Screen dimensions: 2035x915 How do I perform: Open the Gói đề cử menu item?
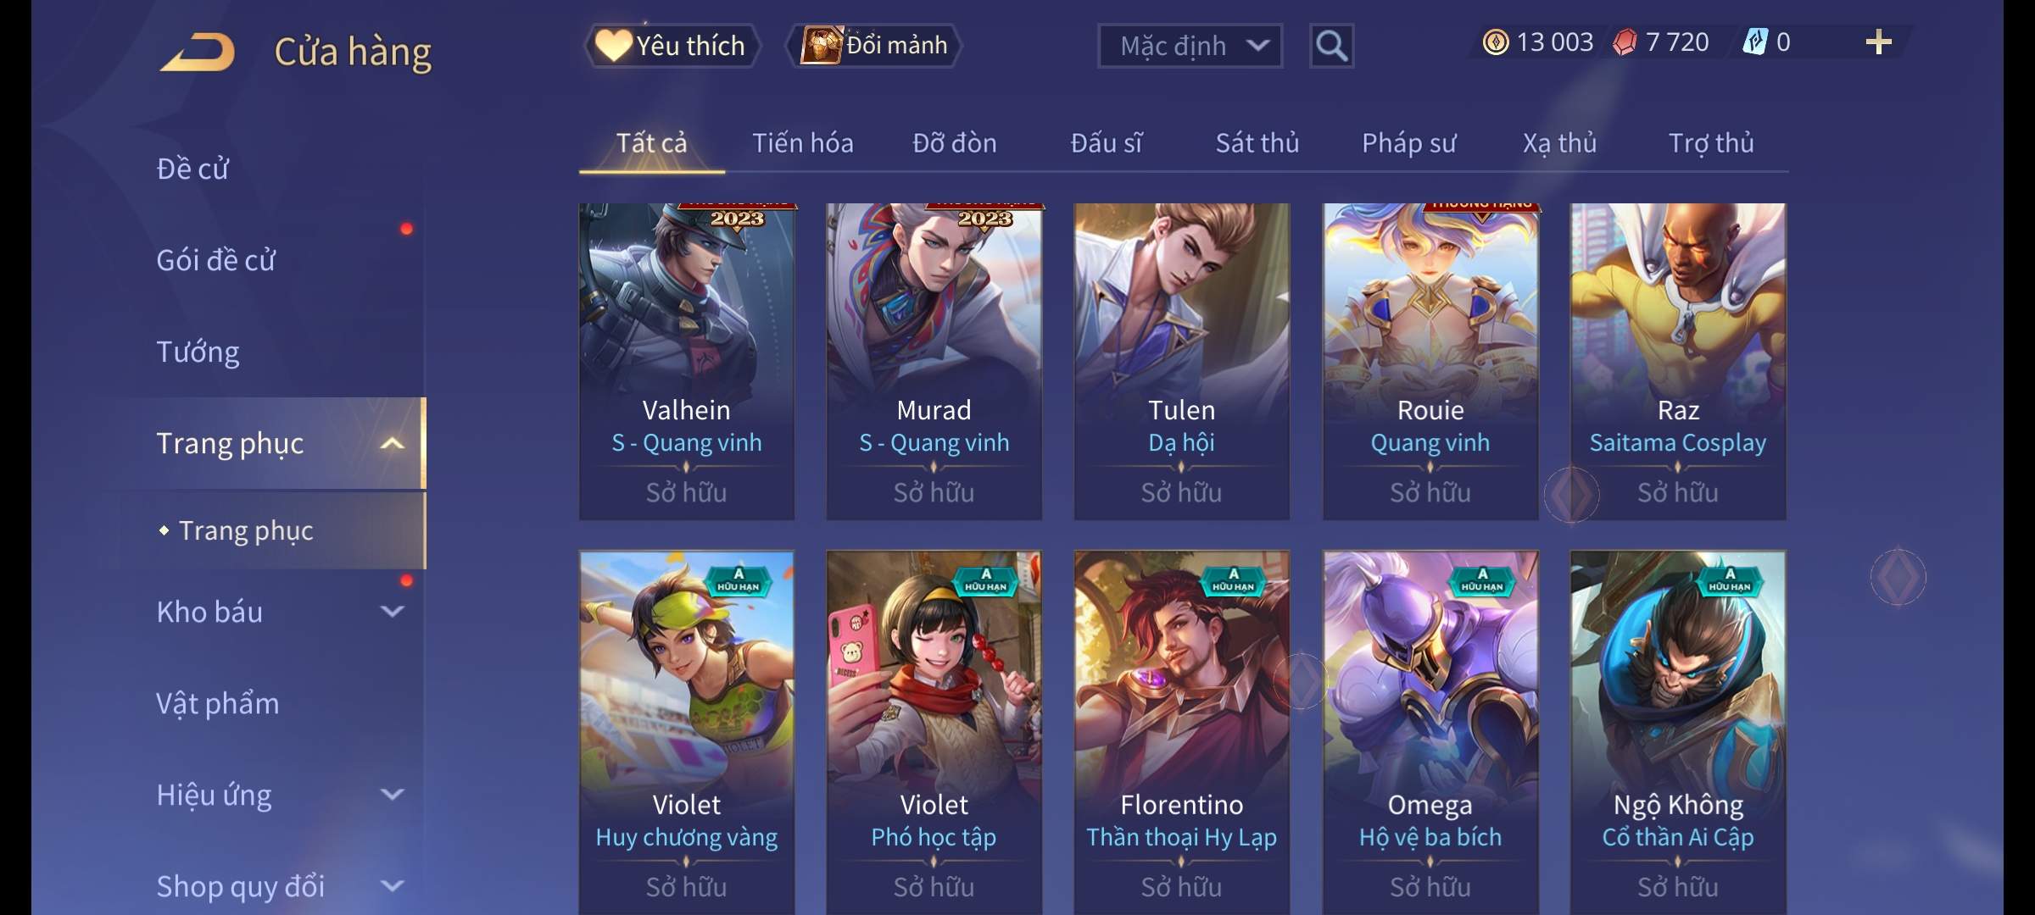point(215,260)
